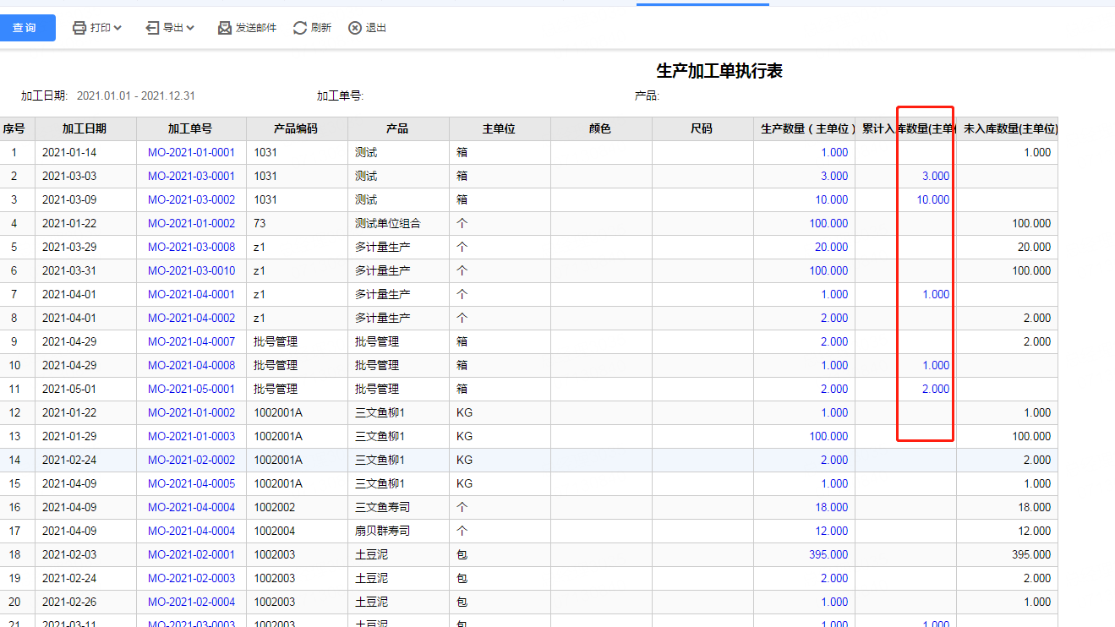This screenshot has width=1115, height=627.
Task: Open order MO-2021-04-0001 link
Action: click(x=191, y=295)
